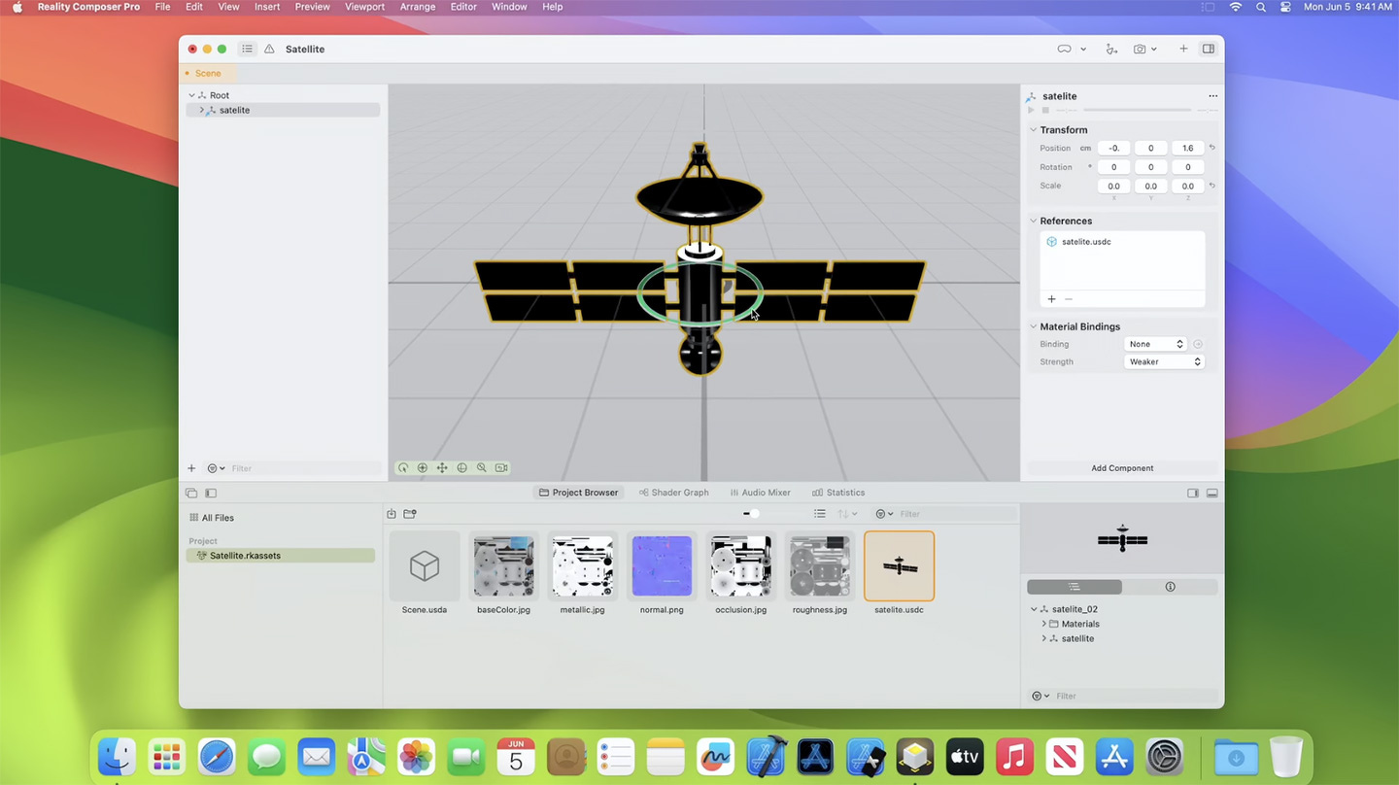Play the satelite animation
The image size is (1399, 785).
[x=1032, y=110]
